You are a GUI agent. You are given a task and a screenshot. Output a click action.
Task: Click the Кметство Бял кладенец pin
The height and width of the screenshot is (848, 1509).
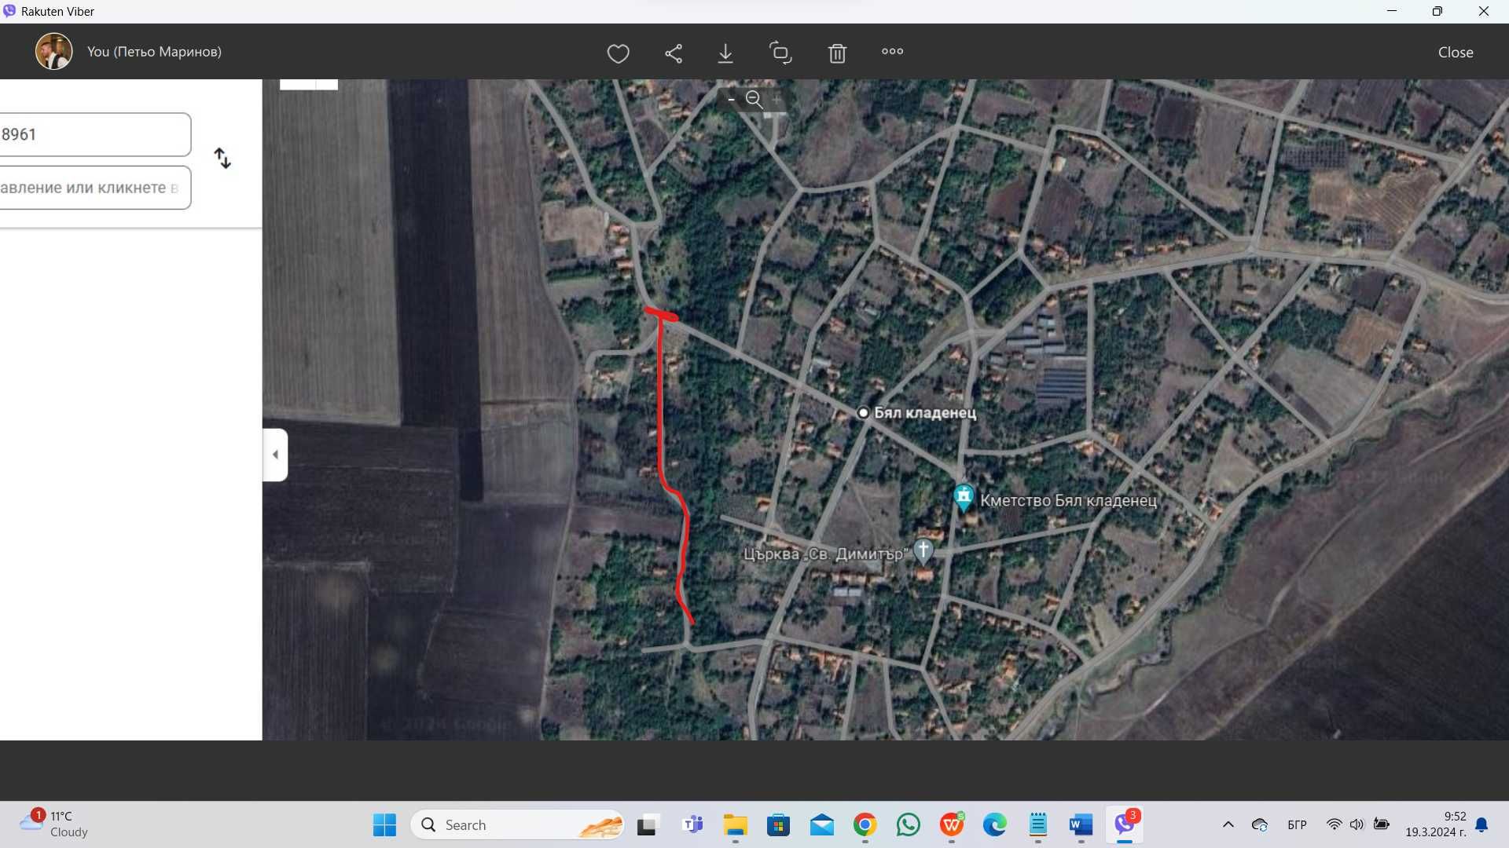click(x=964, y=497)
